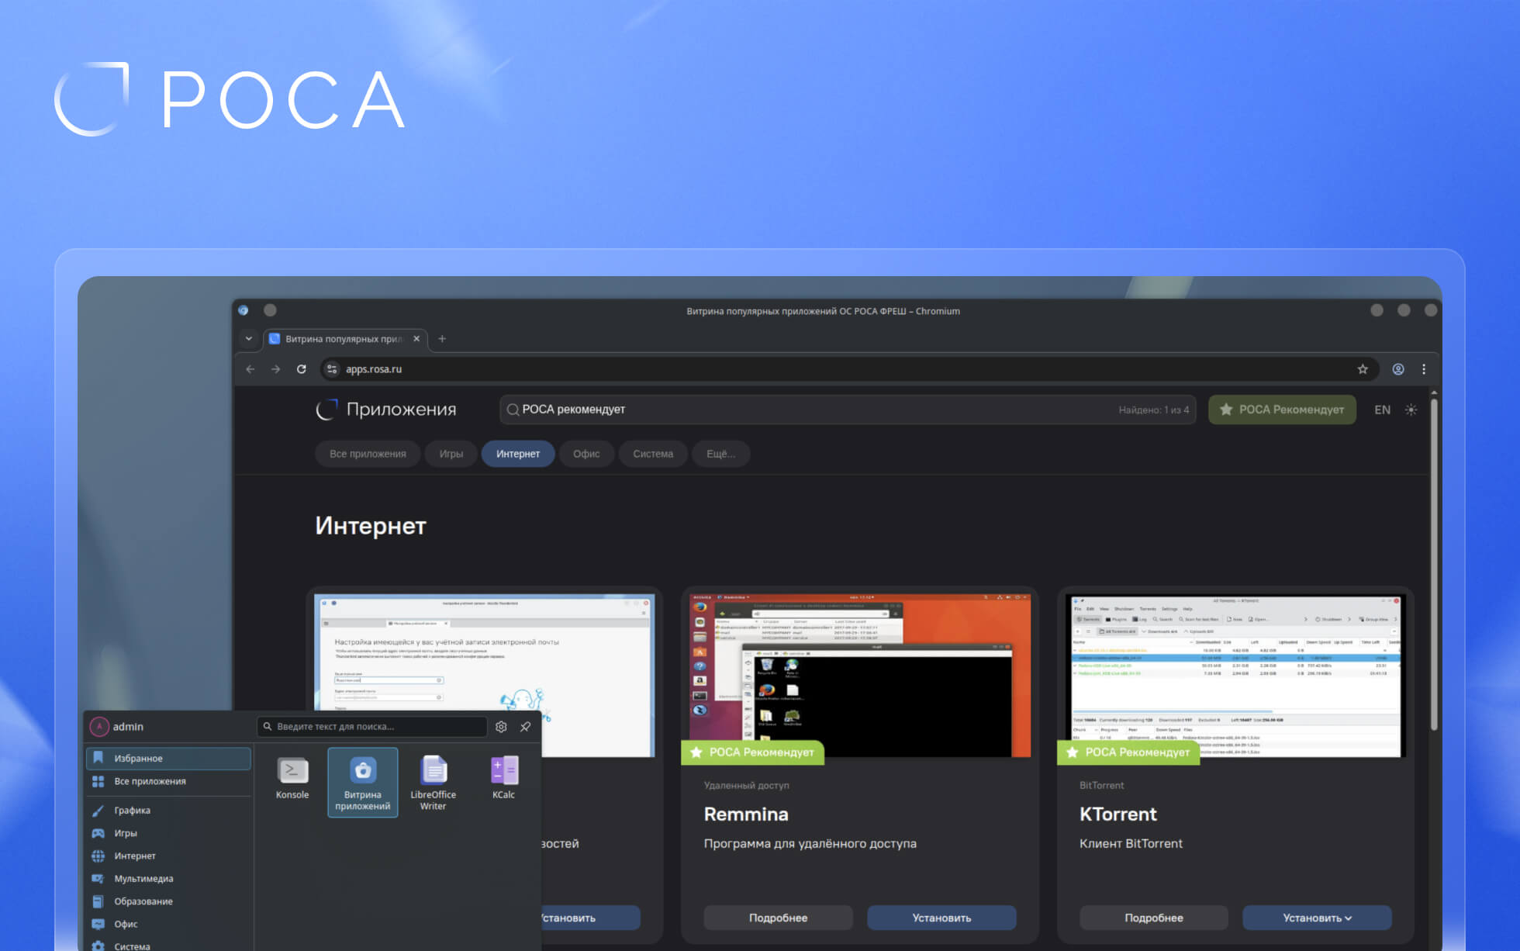
Task: Toggle light/dark theme sun icon
Action: [x=1411, y=410]
